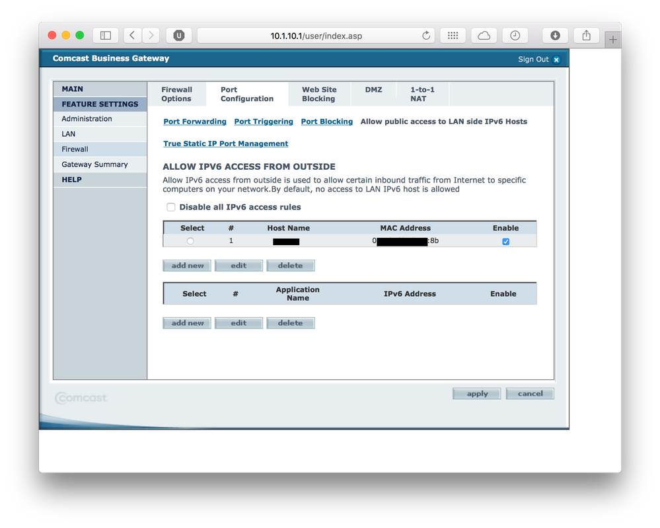Open the Safari Downloads icon
The width and height of the screenshot is (660, 528).
[555, 36]
